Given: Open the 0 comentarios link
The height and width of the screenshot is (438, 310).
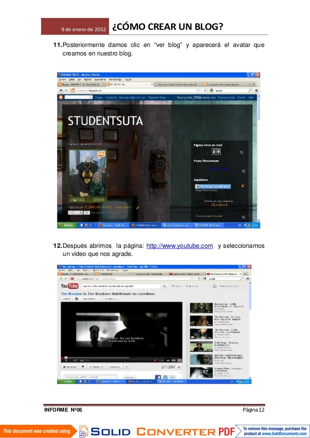Looking at the screenshot, I should click(x=123, y=207).
